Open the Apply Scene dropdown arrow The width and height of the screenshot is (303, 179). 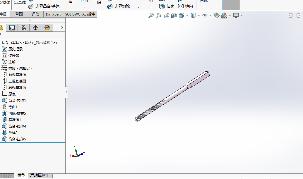230,16
